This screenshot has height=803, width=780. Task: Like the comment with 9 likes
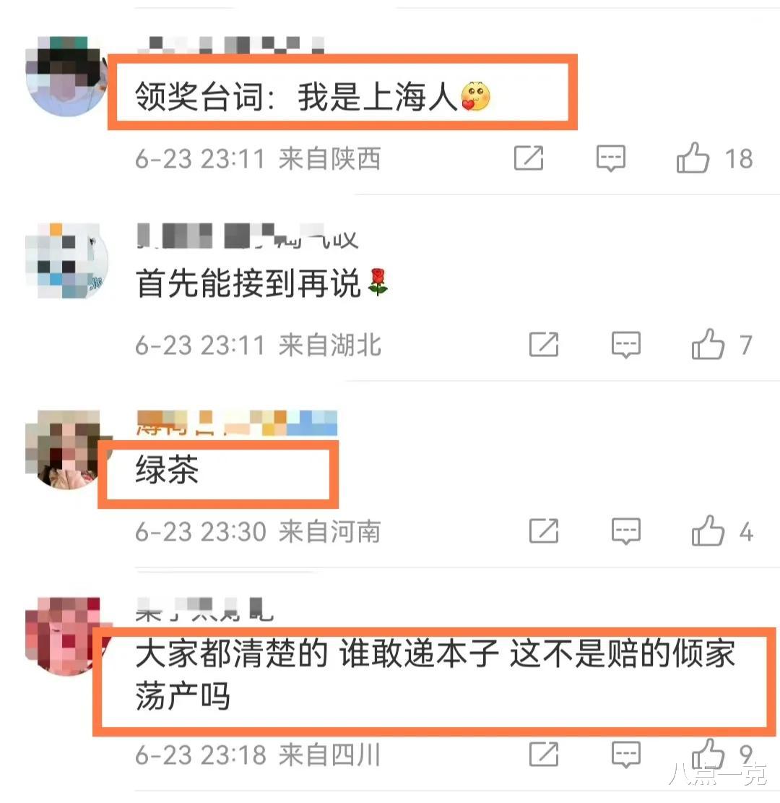(708, 754)
